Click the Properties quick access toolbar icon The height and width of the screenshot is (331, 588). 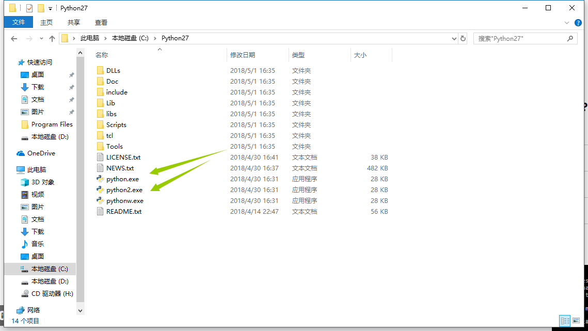tap(29, 8)
